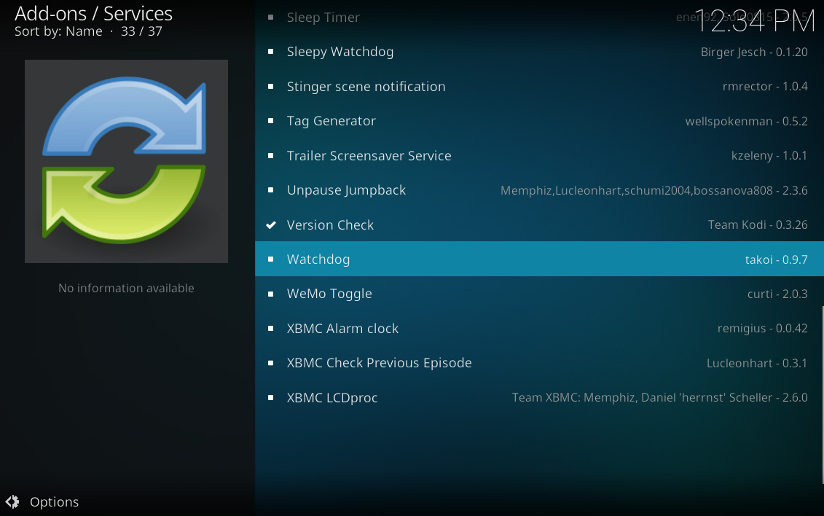The height and width of the screenshot is (516, 824).
Task: Open Trailer Screensaver Service entry
Action: [x=539, y=155]
